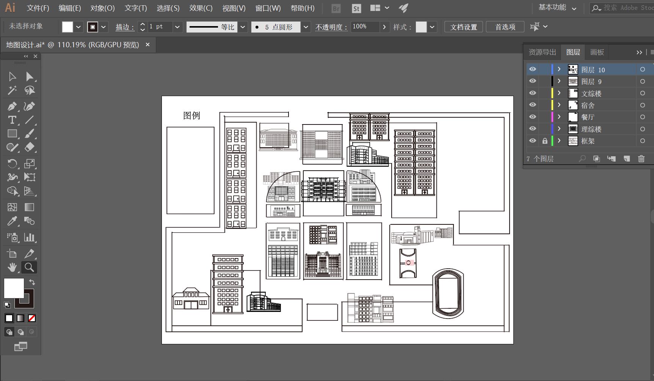The height and width of the screenshot is (381, 654).
Task: Activate the Hand tool
Action: (12, 267)
